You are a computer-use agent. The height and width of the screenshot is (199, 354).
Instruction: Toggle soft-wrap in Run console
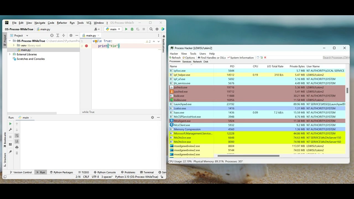coord(17,136)
